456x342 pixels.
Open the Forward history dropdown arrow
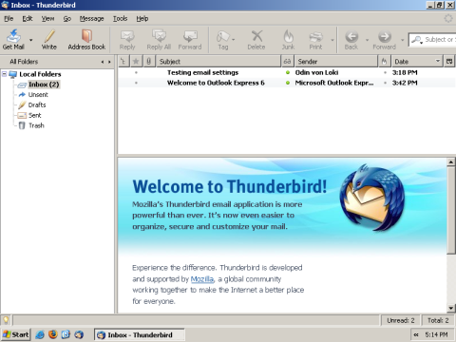click(x=403, y=40)
